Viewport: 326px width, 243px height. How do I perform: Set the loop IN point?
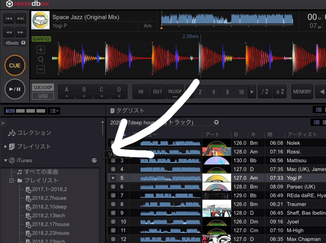pyautogui.click(x=141, y=92)
